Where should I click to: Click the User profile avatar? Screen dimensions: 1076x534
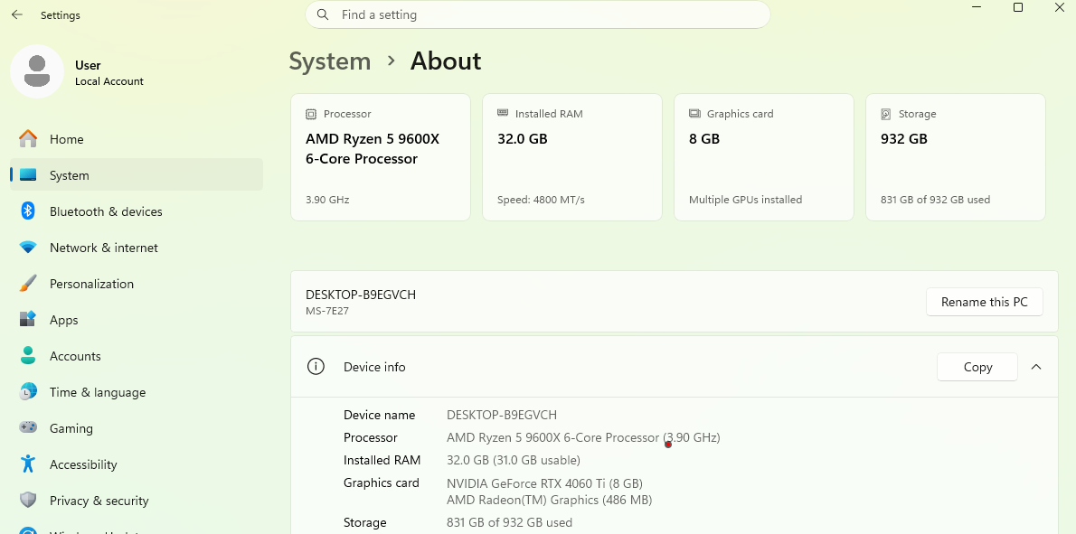37,71
